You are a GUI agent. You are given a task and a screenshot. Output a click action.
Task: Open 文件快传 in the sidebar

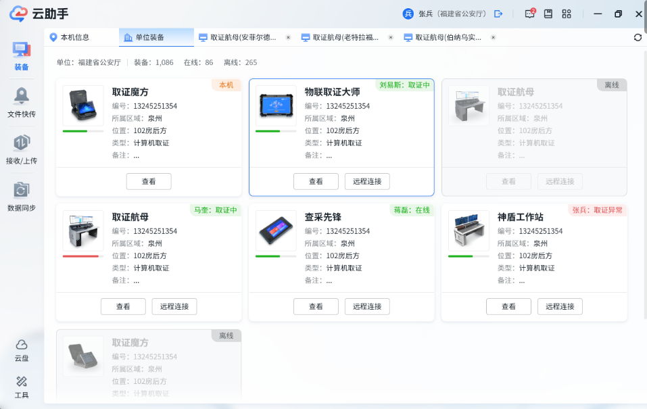(22, 102)
